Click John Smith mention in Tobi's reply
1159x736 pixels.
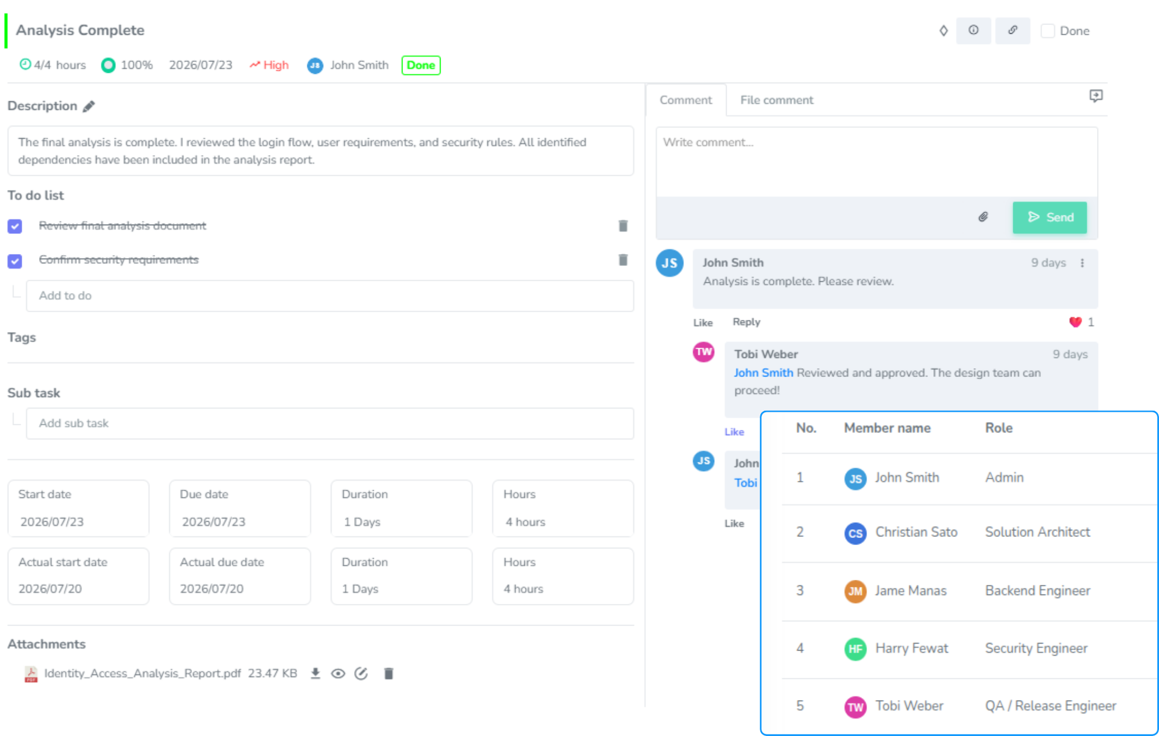763,373
